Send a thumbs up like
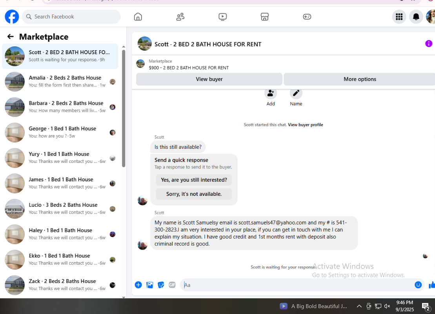435x314 pixels. click(432, 285)
